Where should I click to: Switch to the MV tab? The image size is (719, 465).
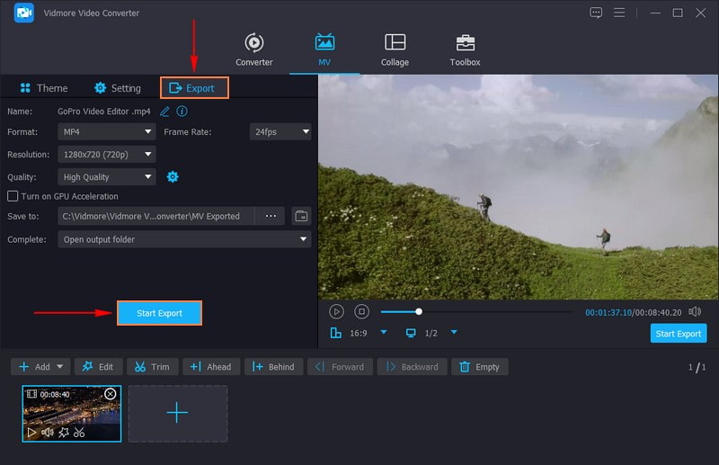click(324, 50)
